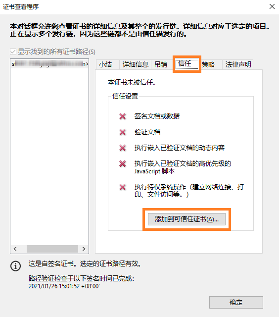Switch to the 法律声明 tab
Viewport: 279px width, 317px height.
238,65
